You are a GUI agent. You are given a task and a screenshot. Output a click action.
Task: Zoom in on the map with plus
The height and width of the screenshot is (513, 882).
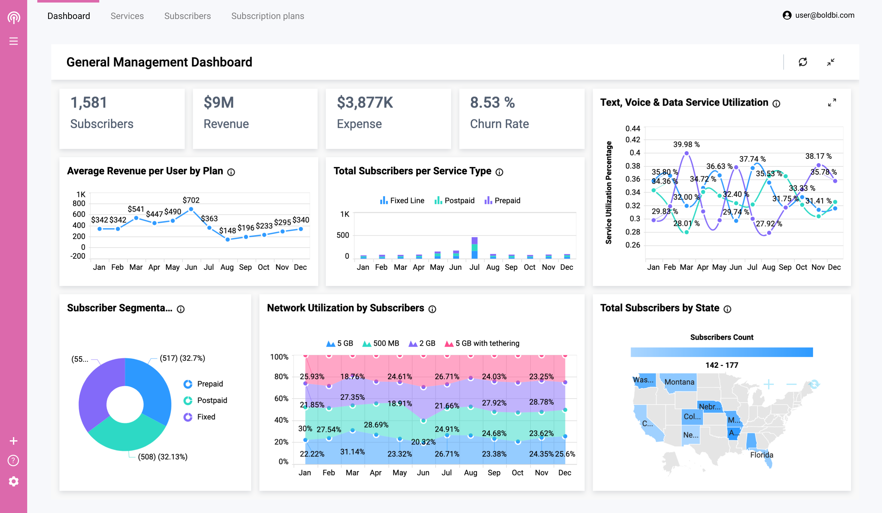769,384
